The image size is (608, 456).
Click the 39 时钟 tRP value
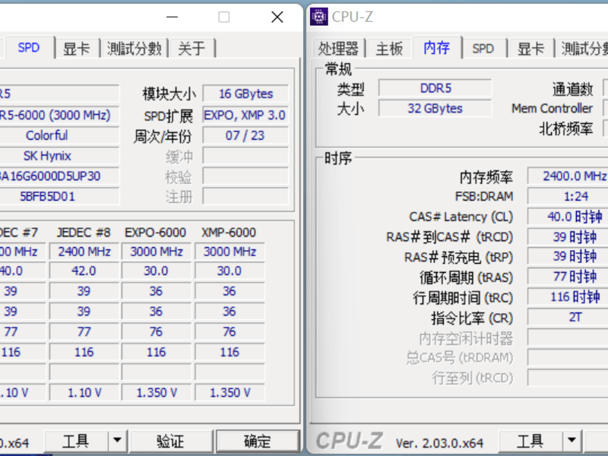click(x=568, y=257)
